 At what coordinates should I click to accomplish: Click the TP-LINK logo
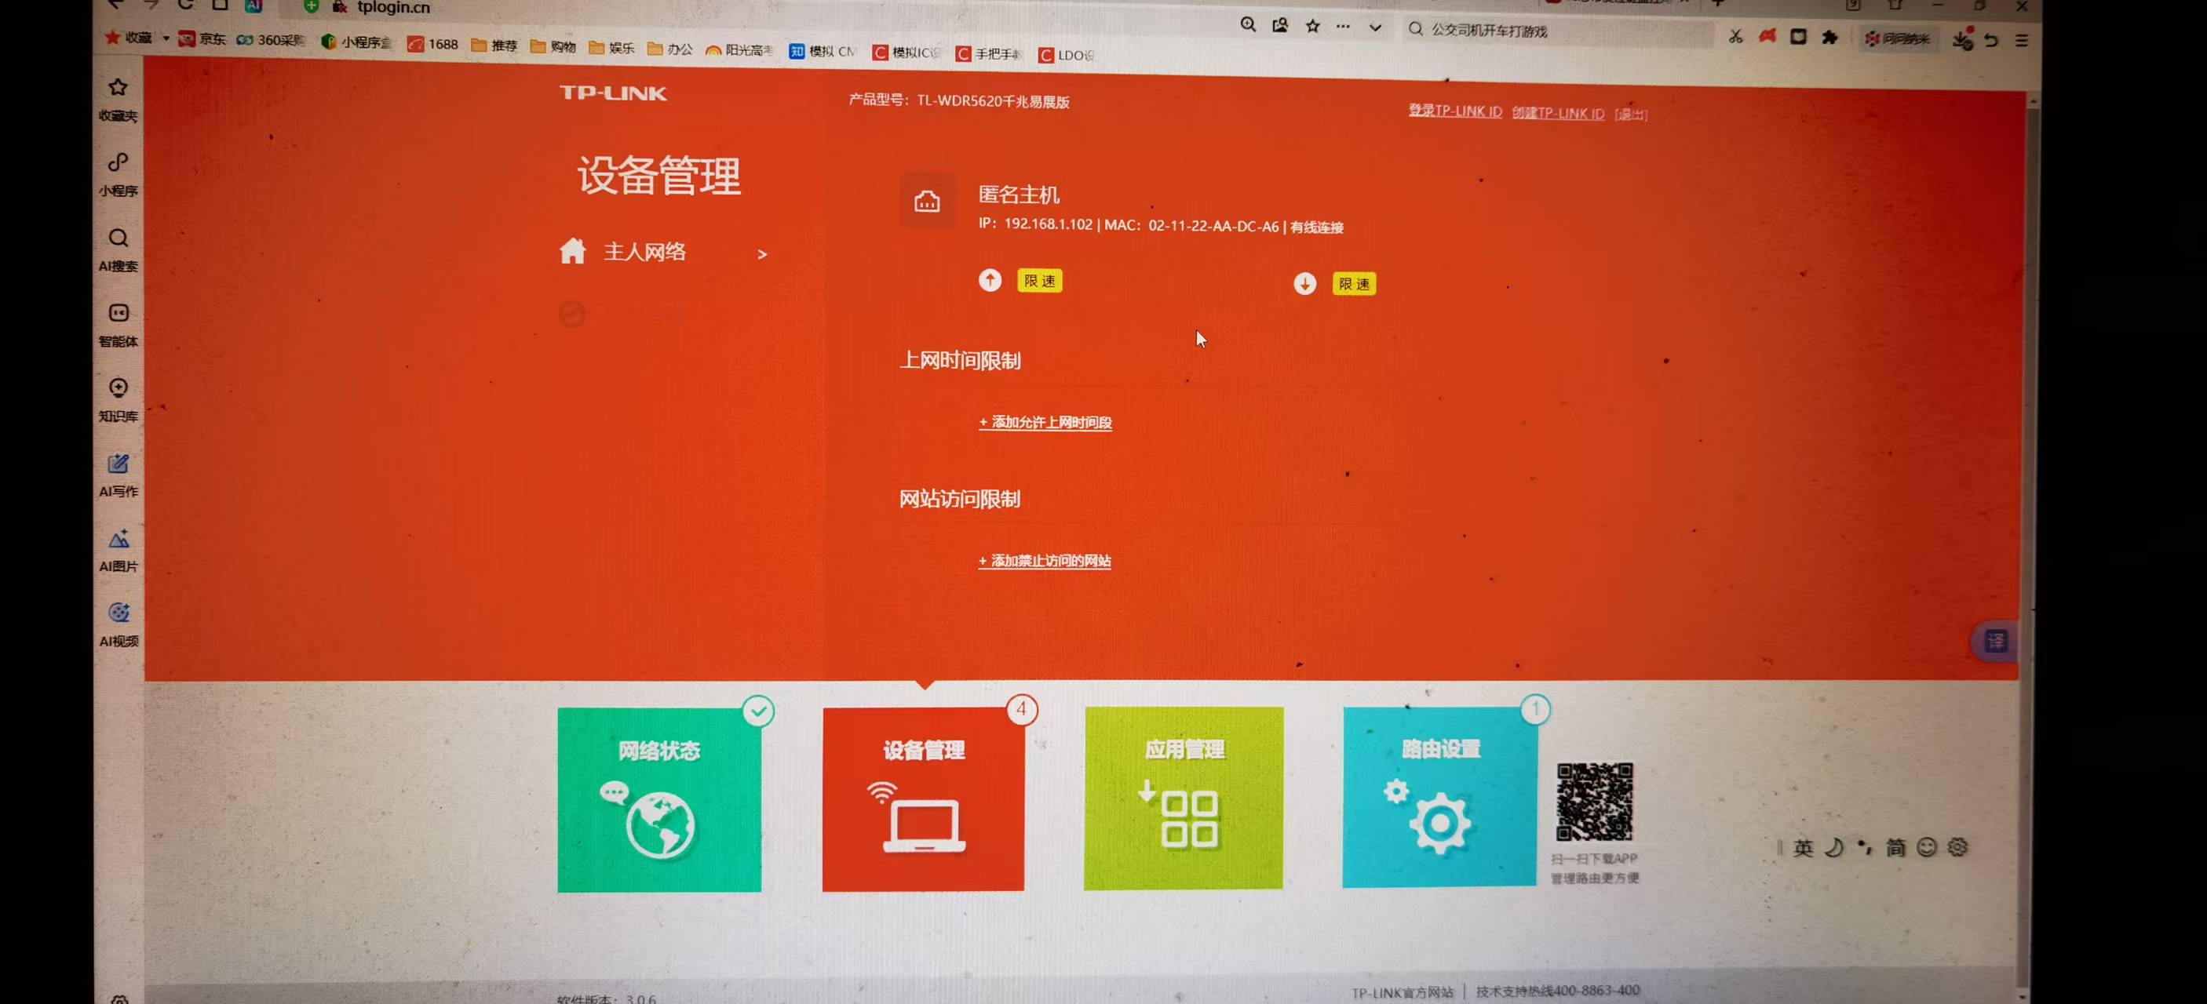click(x=614, y=93)
